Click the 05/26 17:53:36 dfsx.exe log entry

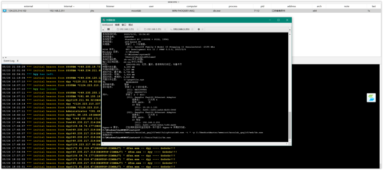click(x=88, y=148)
